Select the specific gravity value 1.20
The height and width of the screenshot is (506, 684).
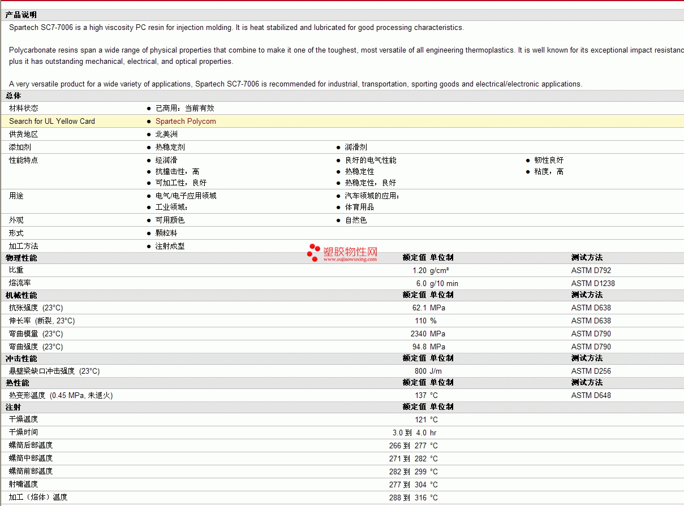click(420, 270)
